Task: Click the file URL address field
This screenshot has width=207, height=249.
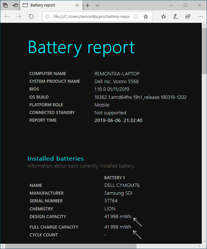Action: pyautogui.click(x=91, y=16)
